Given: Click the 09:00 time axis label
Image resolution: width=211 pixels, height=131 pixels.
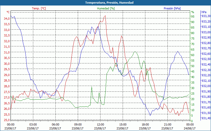Looking at the screenshot, I should 78,125.
